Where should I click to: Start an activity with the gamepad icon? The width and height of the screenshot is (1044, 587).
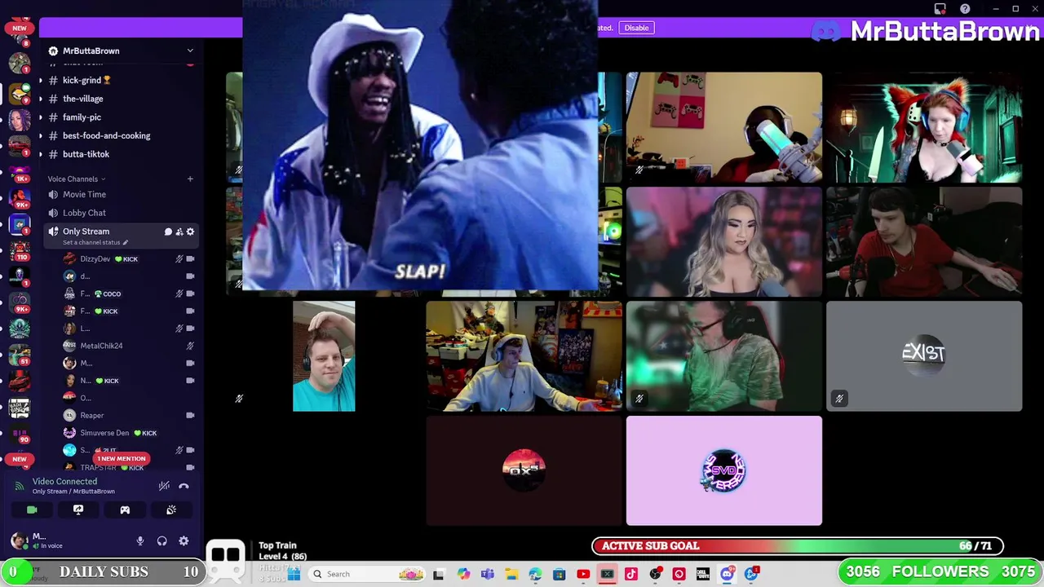pyautogui.click(x=125, y=510)
